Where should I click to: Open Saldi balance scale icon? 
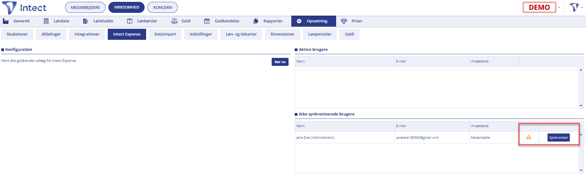click(174, 21)
